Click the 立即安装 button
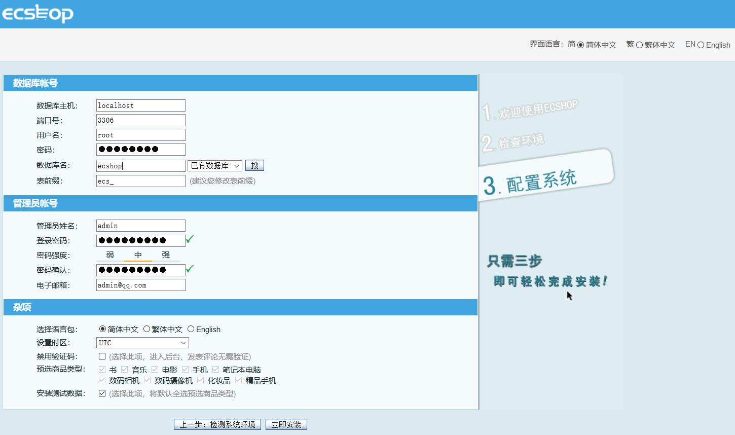This screenshot has width=735, height=435. (x=286, y=424)
